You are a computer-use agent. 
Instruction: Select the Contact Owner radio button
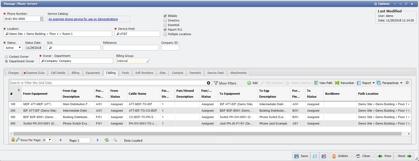click(x=6, y=57)
